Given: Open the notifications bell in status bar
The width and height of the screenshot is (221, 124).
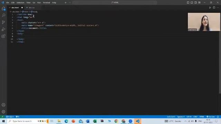Looking at the screenshot, I should pos(218,117).
